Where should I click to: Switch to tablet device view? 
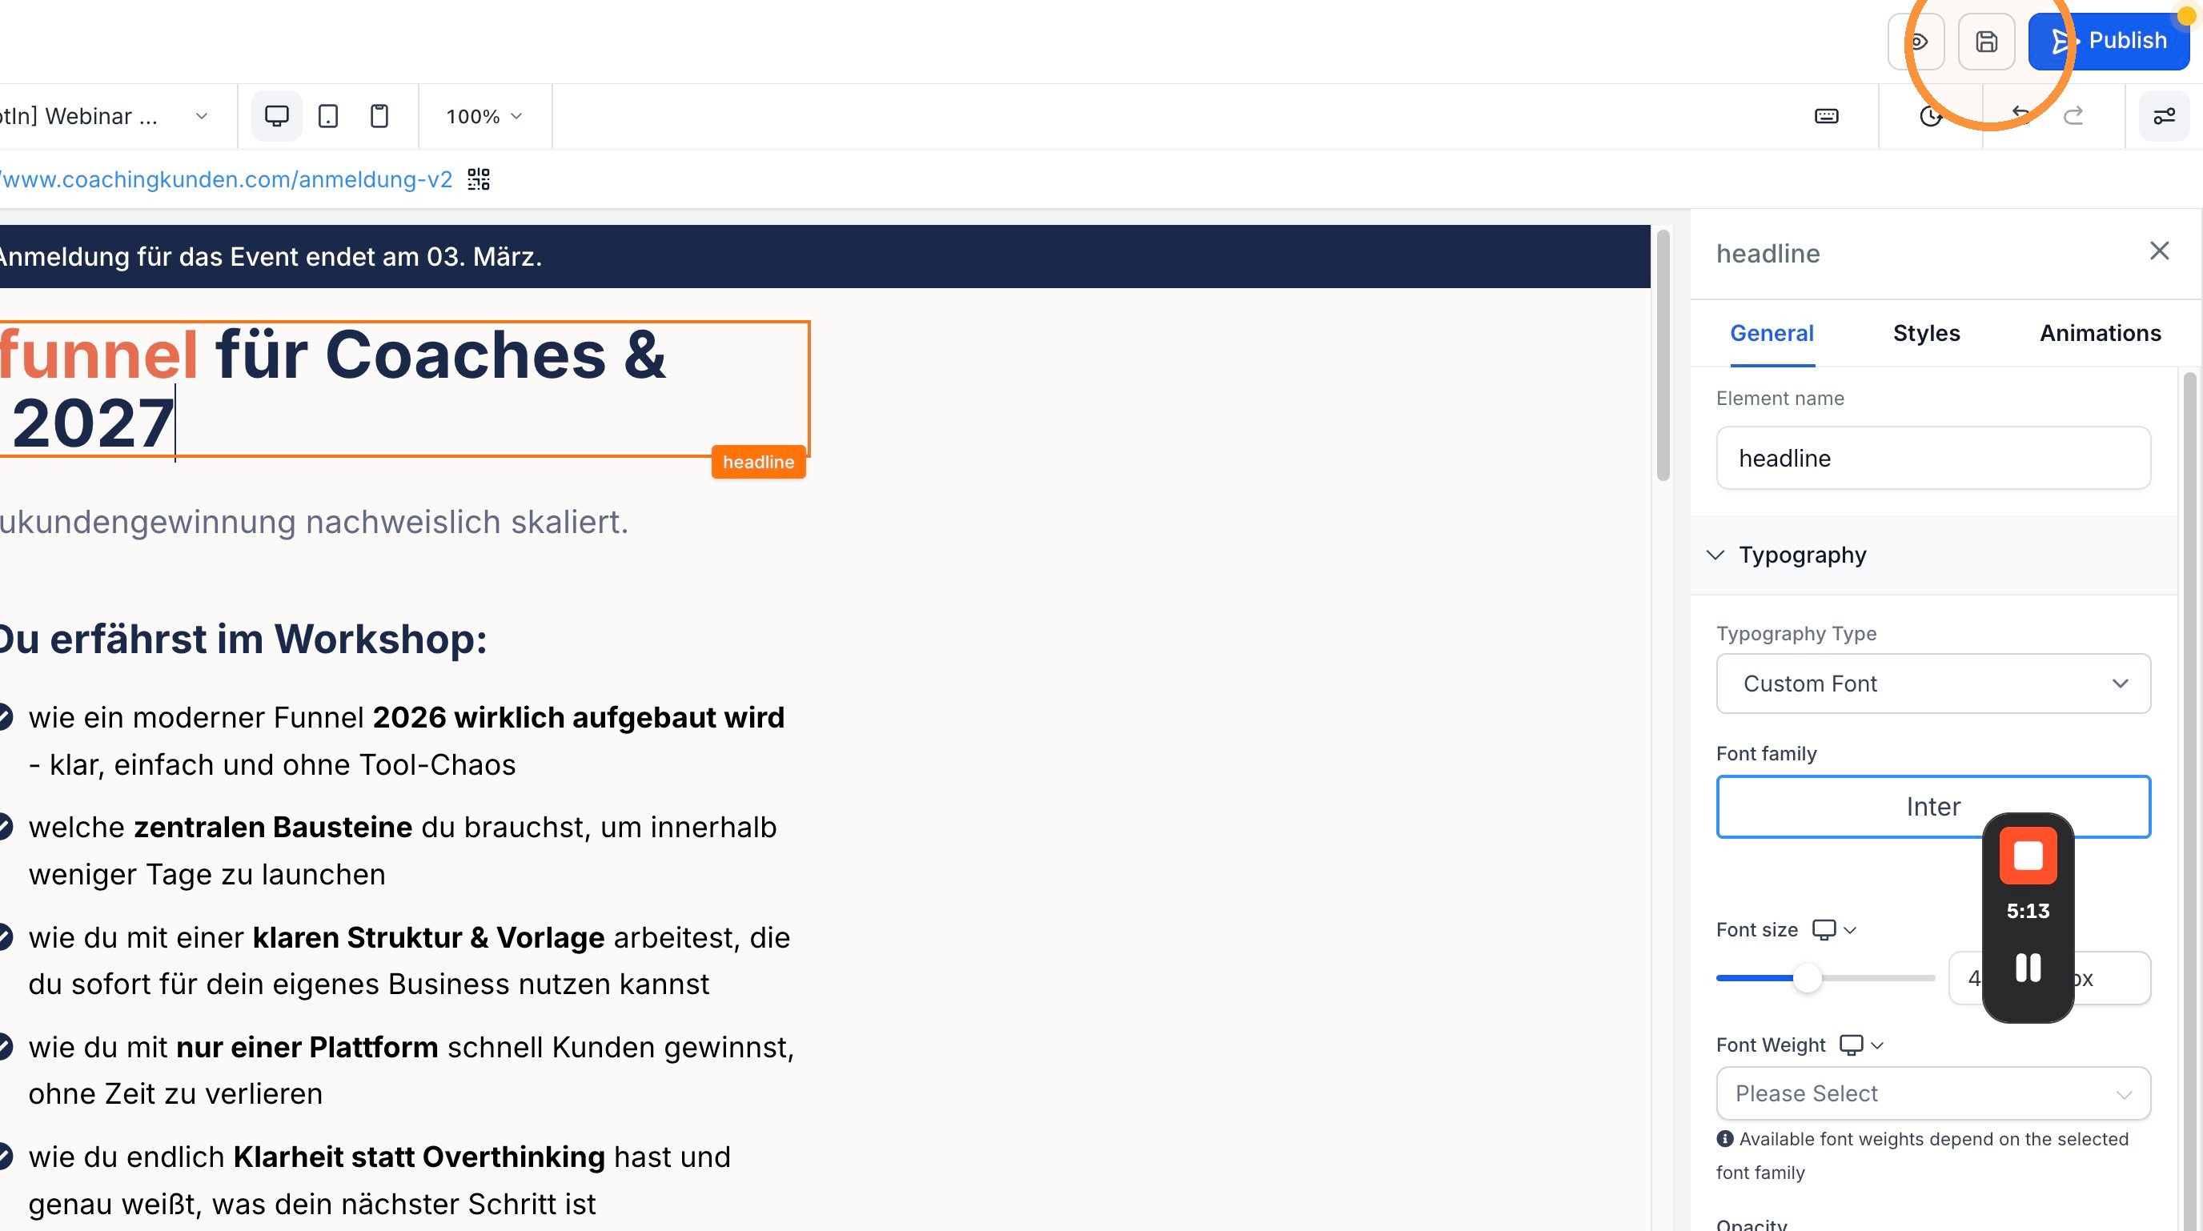coord(328,116)
